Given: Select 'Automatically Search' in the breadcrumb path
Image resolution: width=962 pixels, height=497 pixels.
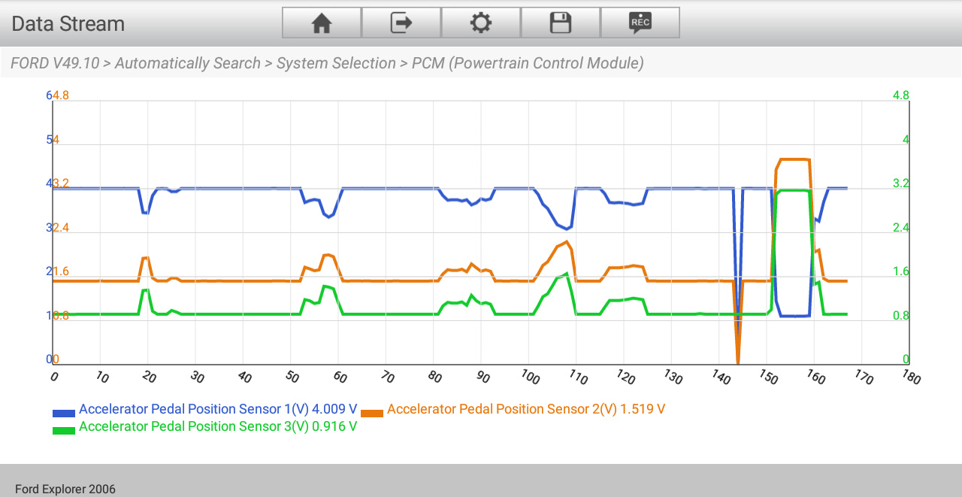Looking at the screenshot, I should point(188,63).
